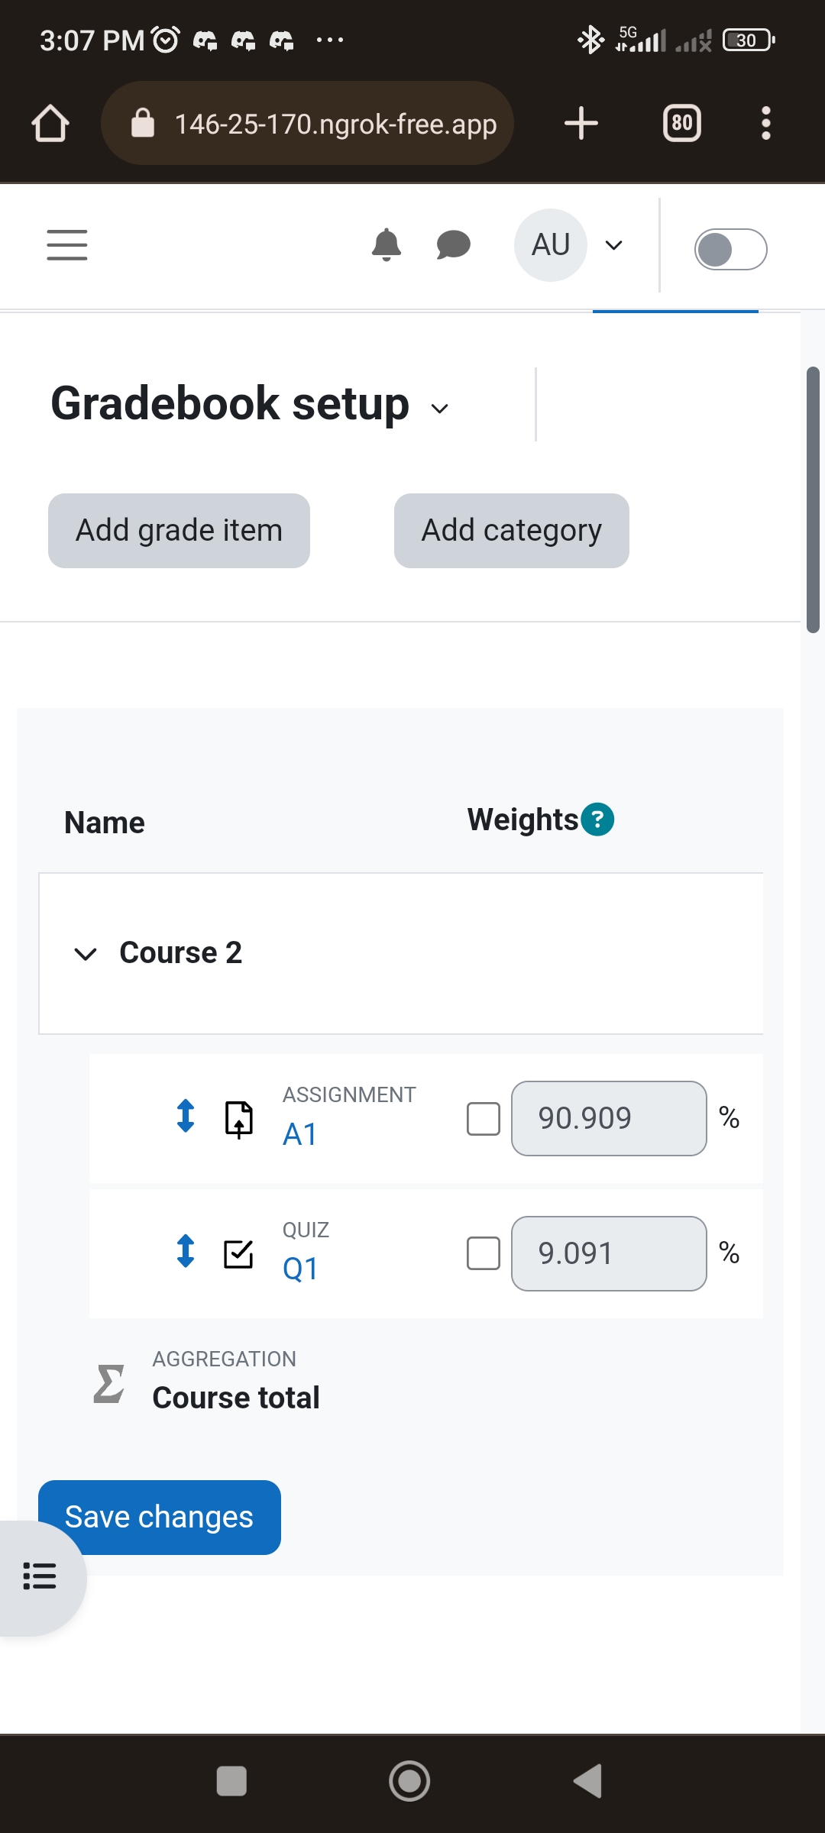Viewport: 825px width, 1833px height.
Task: Open the notifications bell
Action: tap(387, 245)
